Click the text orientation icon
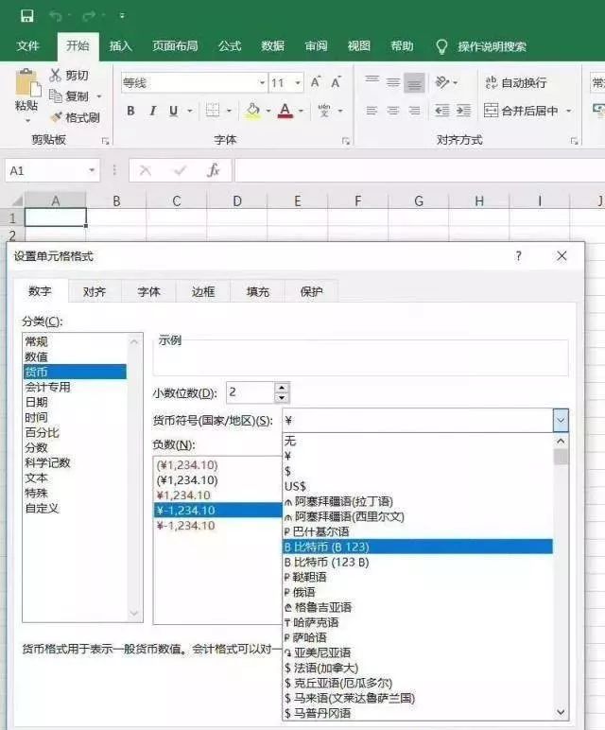Screen dimensions: 605x730 point(441,82)
